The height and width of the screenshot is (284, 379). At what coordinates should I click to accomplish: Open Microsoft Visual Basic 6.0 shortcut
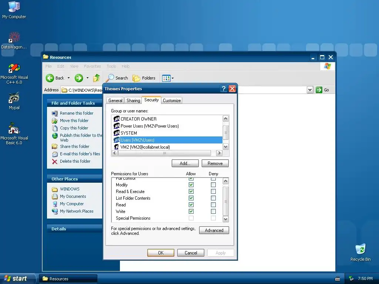(14, 133)
